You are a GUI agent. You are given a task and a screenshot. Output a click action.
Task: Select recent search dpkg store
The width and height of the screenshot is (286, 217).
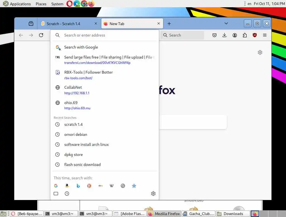pyautogui.click(x=104, y=155)
